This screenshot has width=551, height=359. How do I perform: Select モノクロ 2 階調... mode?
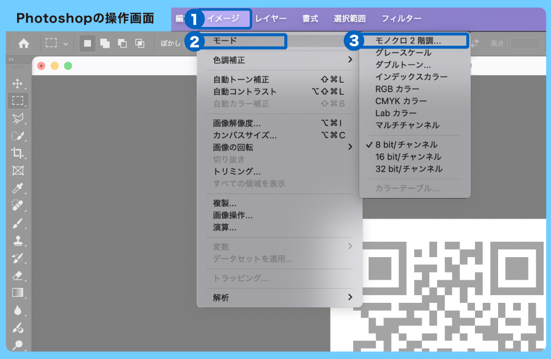click(415, 41)
